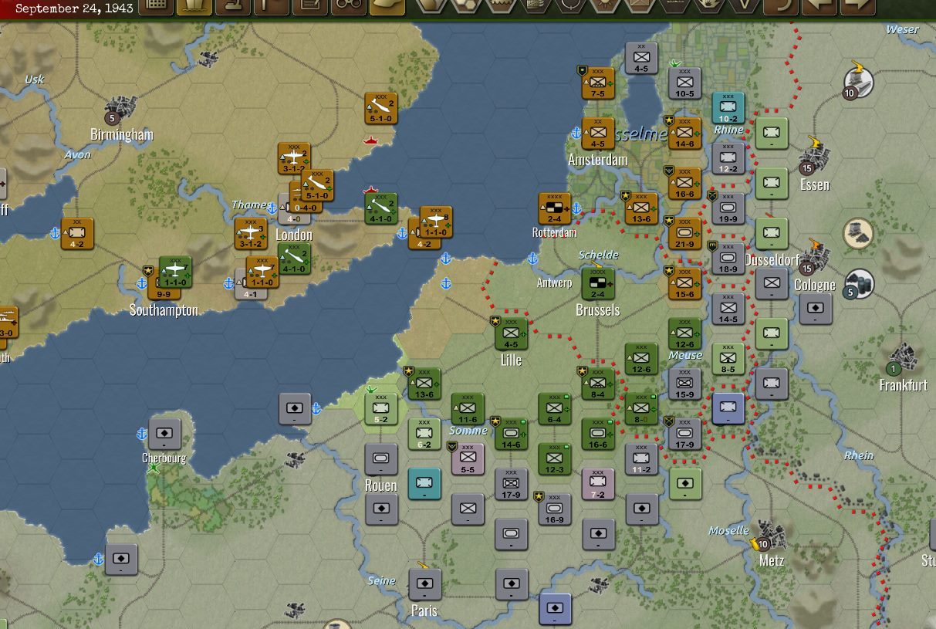
Task: Click the Cherbourg port anchor icon
Action: click(142, 434)
